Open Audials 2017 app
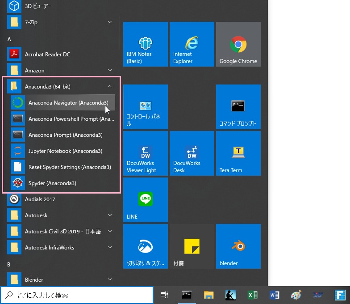This screenshot has height=304, width=350. click(x=61, y=199)
